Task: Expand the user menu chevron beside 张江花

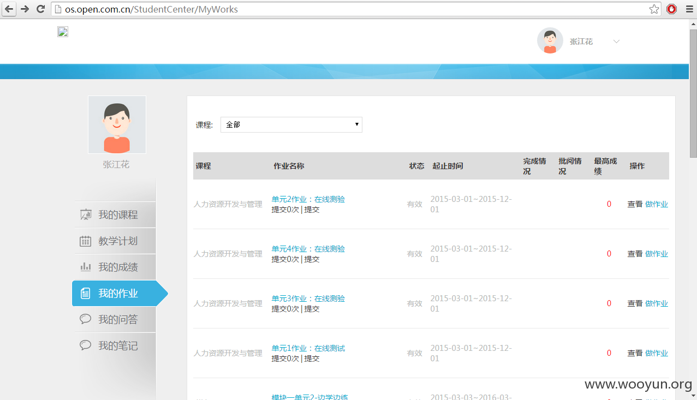Action: (616, 41)
